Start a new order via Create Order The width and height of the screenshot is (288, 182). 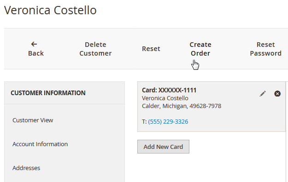tap(200, 49)
